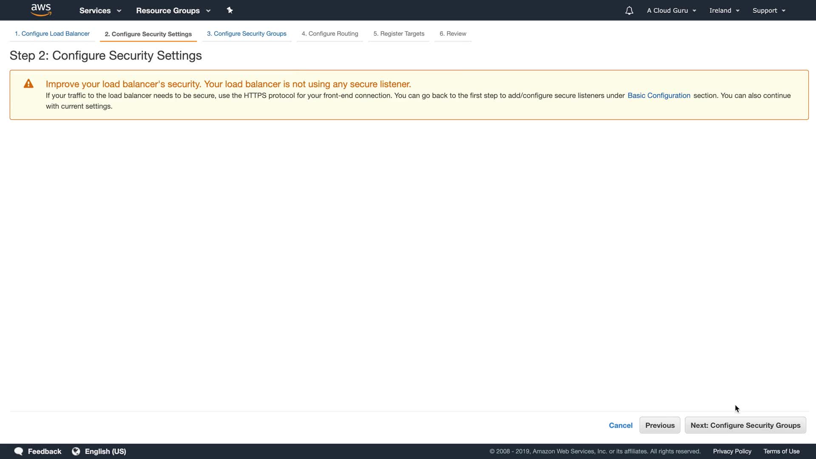The image size is (816, 459).
Task: Expand the Services dropdown menu
Action: pyautogui.click(x=100, y=11)
